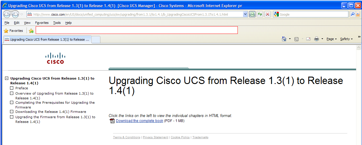The height and width of the screenshot is (145, 362).
Task: Open the Favorites menu
Action: tap(42, 23)
